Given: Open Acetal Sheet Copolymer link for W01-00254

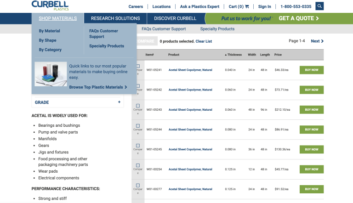Looking at the screenshot, I should click(190, 169).
